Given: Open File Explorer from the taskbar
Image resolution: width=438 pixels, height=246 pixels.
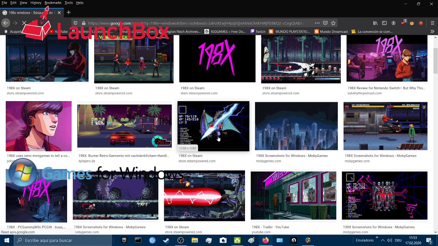Looking at the screenshot, I should click(x=195, y=240).
